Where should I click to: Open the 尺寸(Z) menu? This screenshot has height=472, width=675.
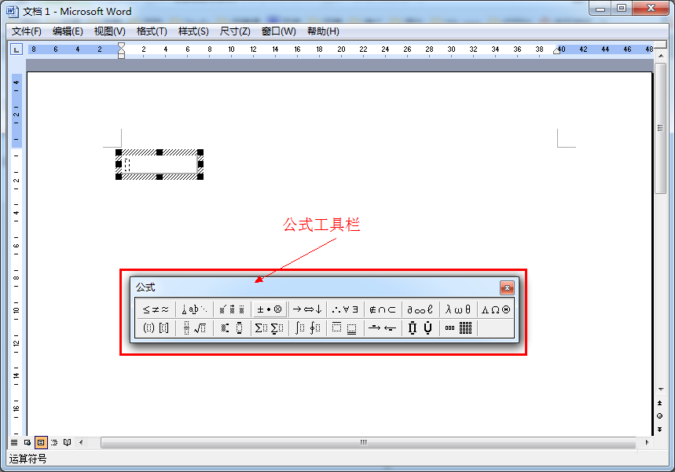235,31
